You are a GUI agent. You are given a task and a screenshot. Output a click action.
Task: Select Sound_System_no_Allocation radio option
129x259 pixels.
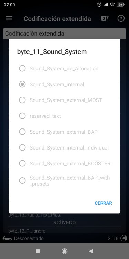(65, 68)
